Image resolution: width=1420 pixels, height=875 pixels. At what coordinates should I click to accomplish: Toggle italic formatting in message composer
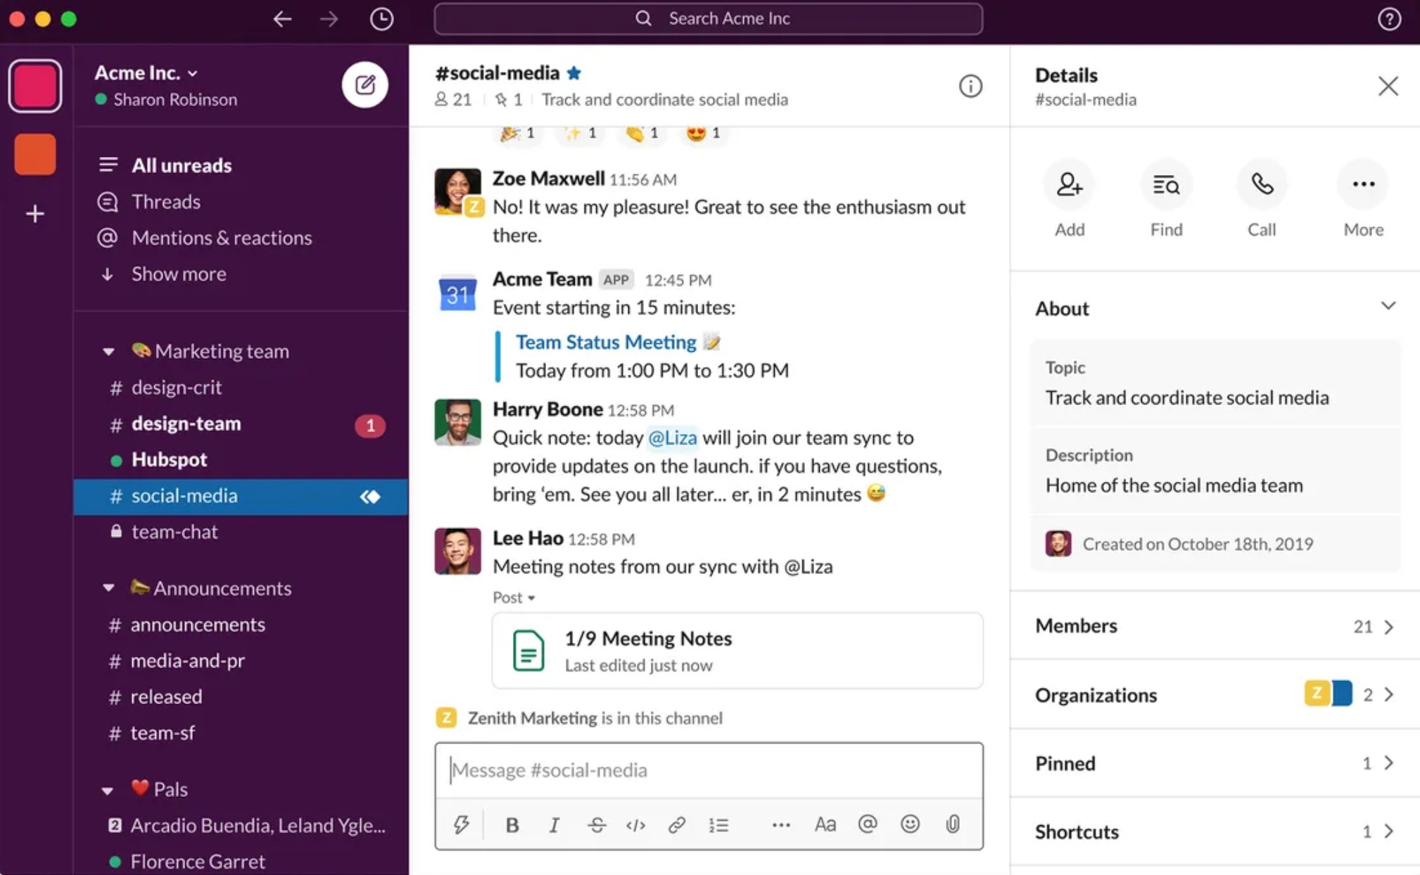(553, 823)
